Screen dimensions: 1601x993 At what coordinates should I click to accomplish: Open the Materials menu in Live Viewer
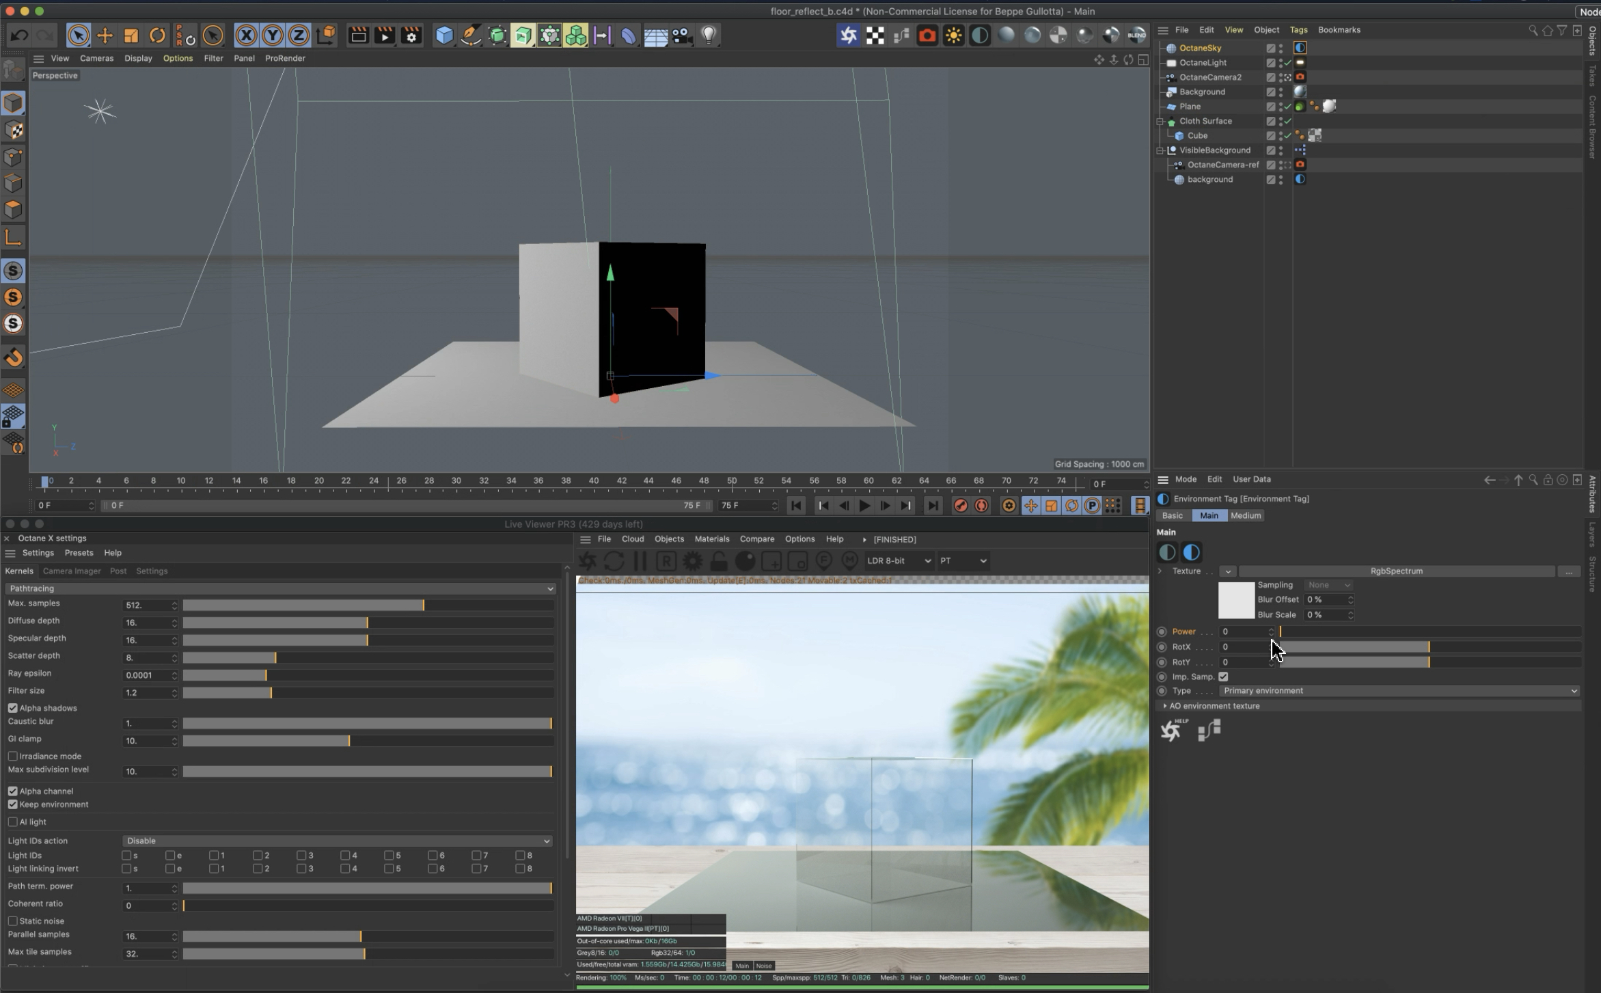click(711, 539)
